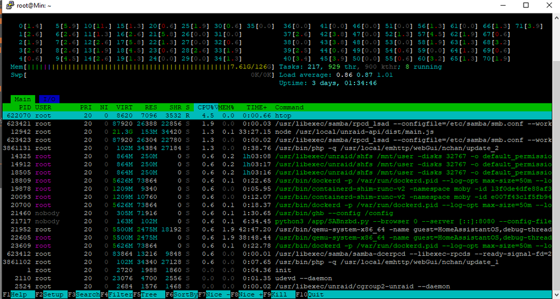Maximize the PuTTY terminal window
The width and height of the screenshot is (560, 299).
[526, 5]
